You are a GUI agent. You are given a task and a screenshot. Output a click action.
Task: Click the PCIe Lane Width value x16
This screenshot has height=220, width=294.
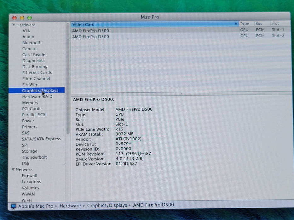(x=119, y=129)
